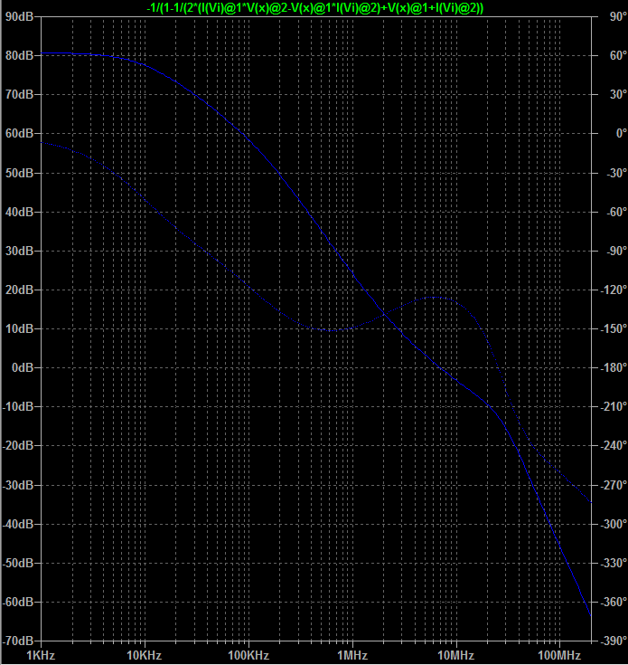Click the green trace expression label at top

pos(314,7)
